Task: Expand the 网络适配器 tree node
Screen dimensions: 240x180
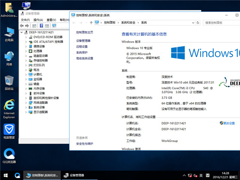Action: [26, 102]
